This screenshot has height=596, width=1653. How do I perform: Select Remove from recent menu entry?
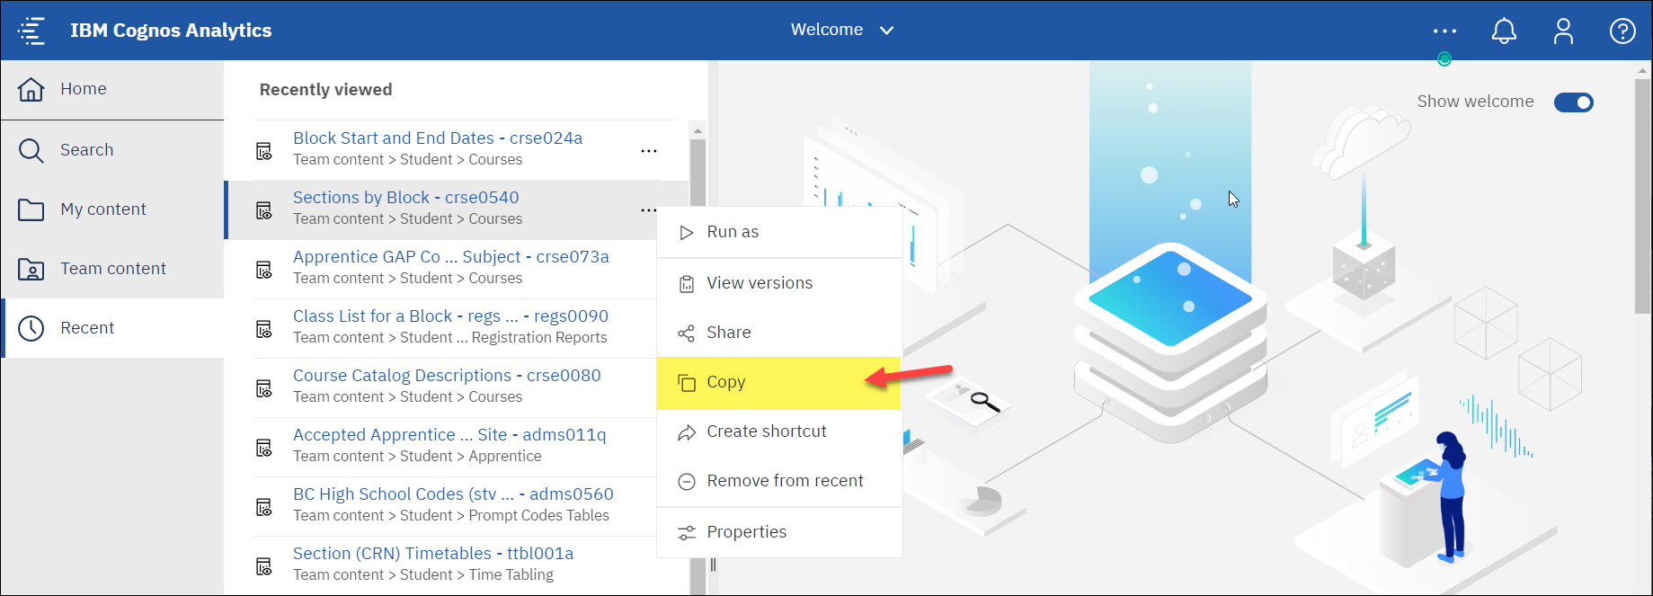click(779, 481)
